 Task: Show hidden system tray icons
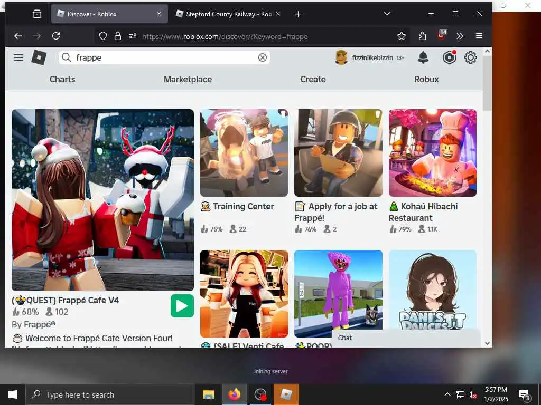pyautogui.click(x=447, y=394)
